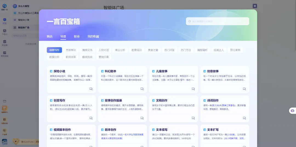Open chat for the 创意写作 card
Image resolution: width=296 pixels, height=147 pixels.
pos(91,118)
